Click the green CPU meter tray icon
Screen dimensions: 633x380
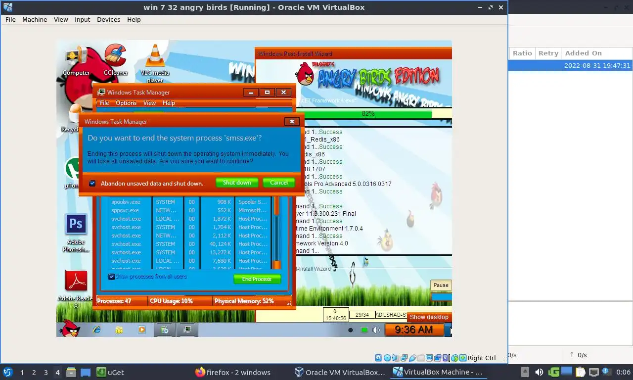click(364, 330)
